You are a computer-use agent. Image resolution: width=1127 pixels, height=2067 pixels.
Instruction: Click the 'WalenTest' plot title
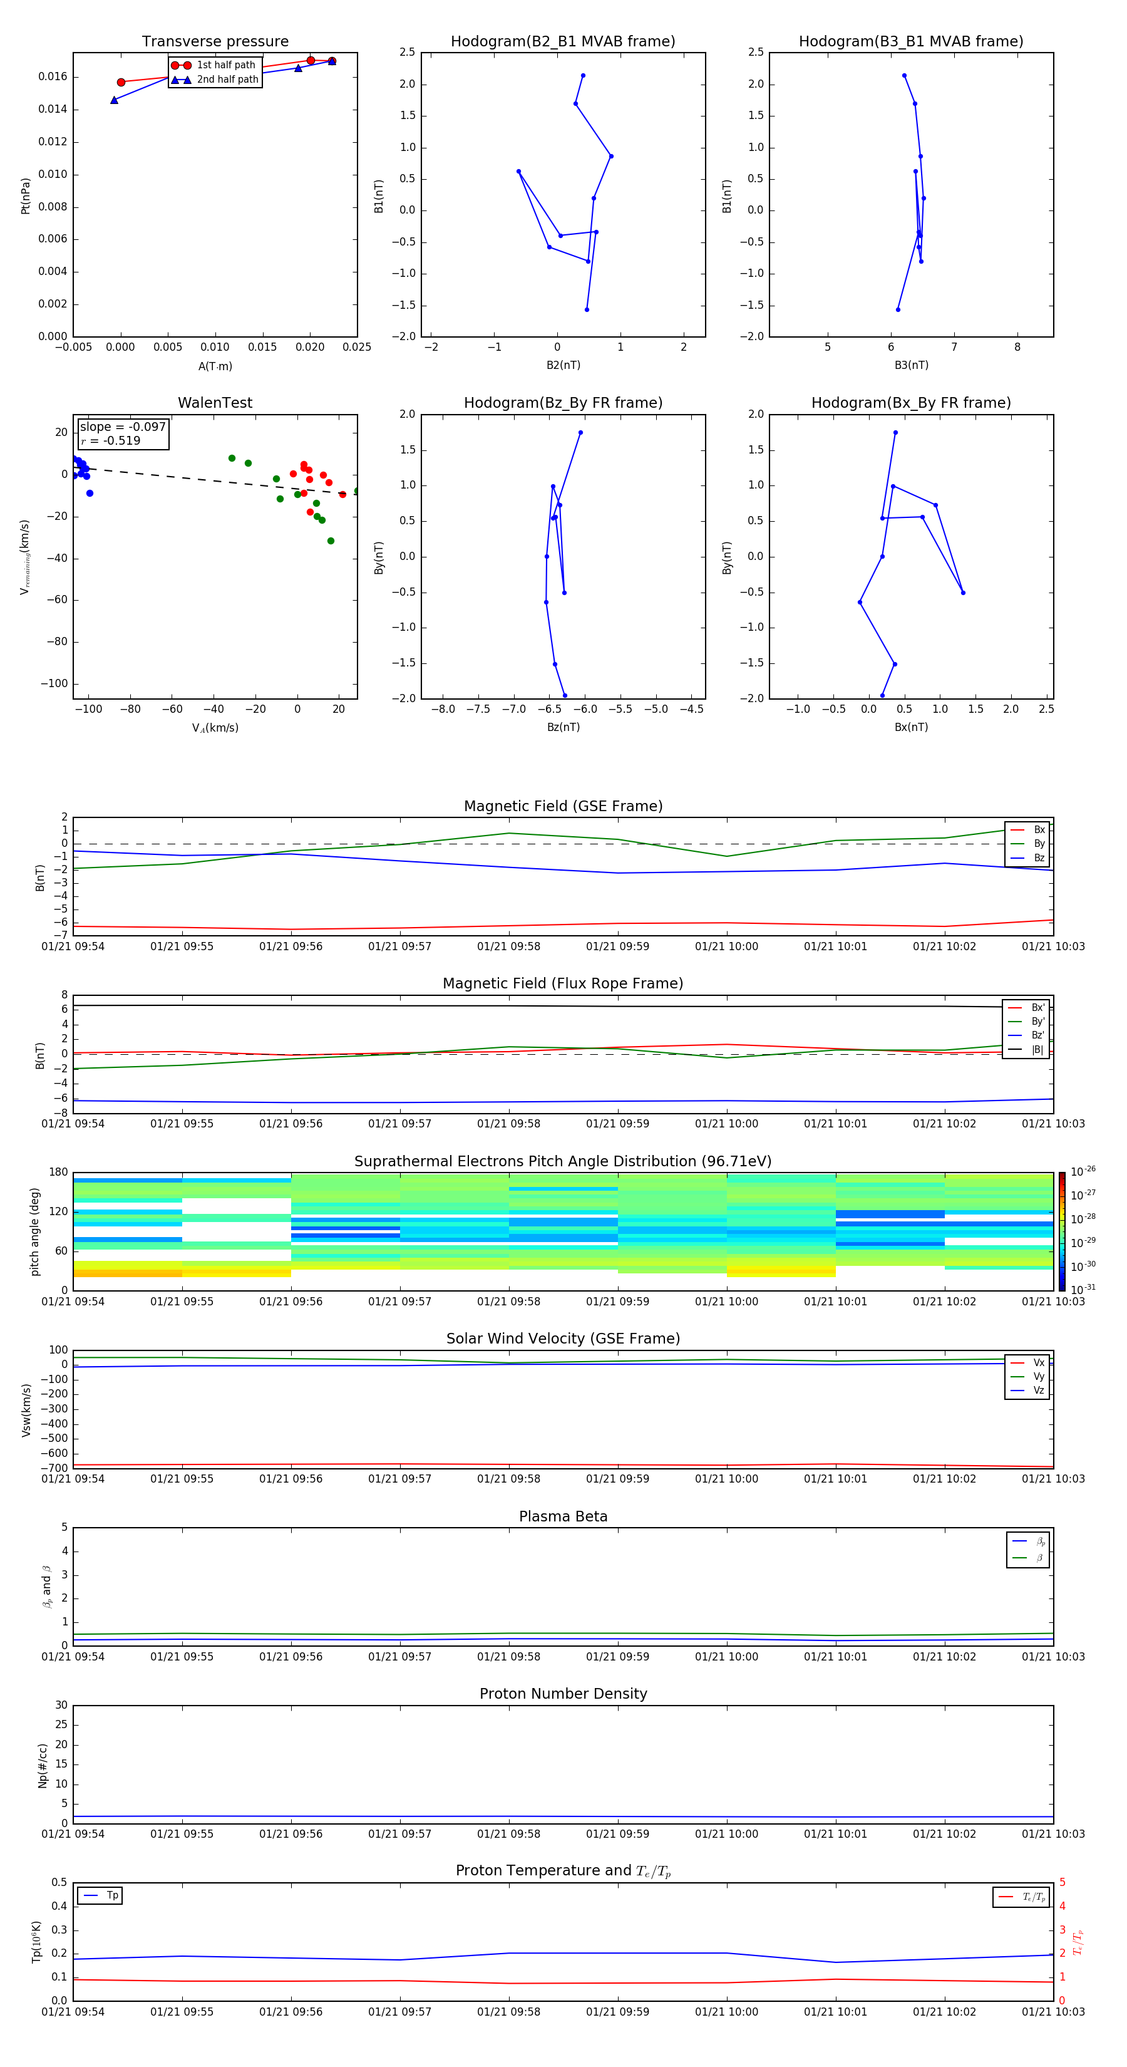(215, 403)
